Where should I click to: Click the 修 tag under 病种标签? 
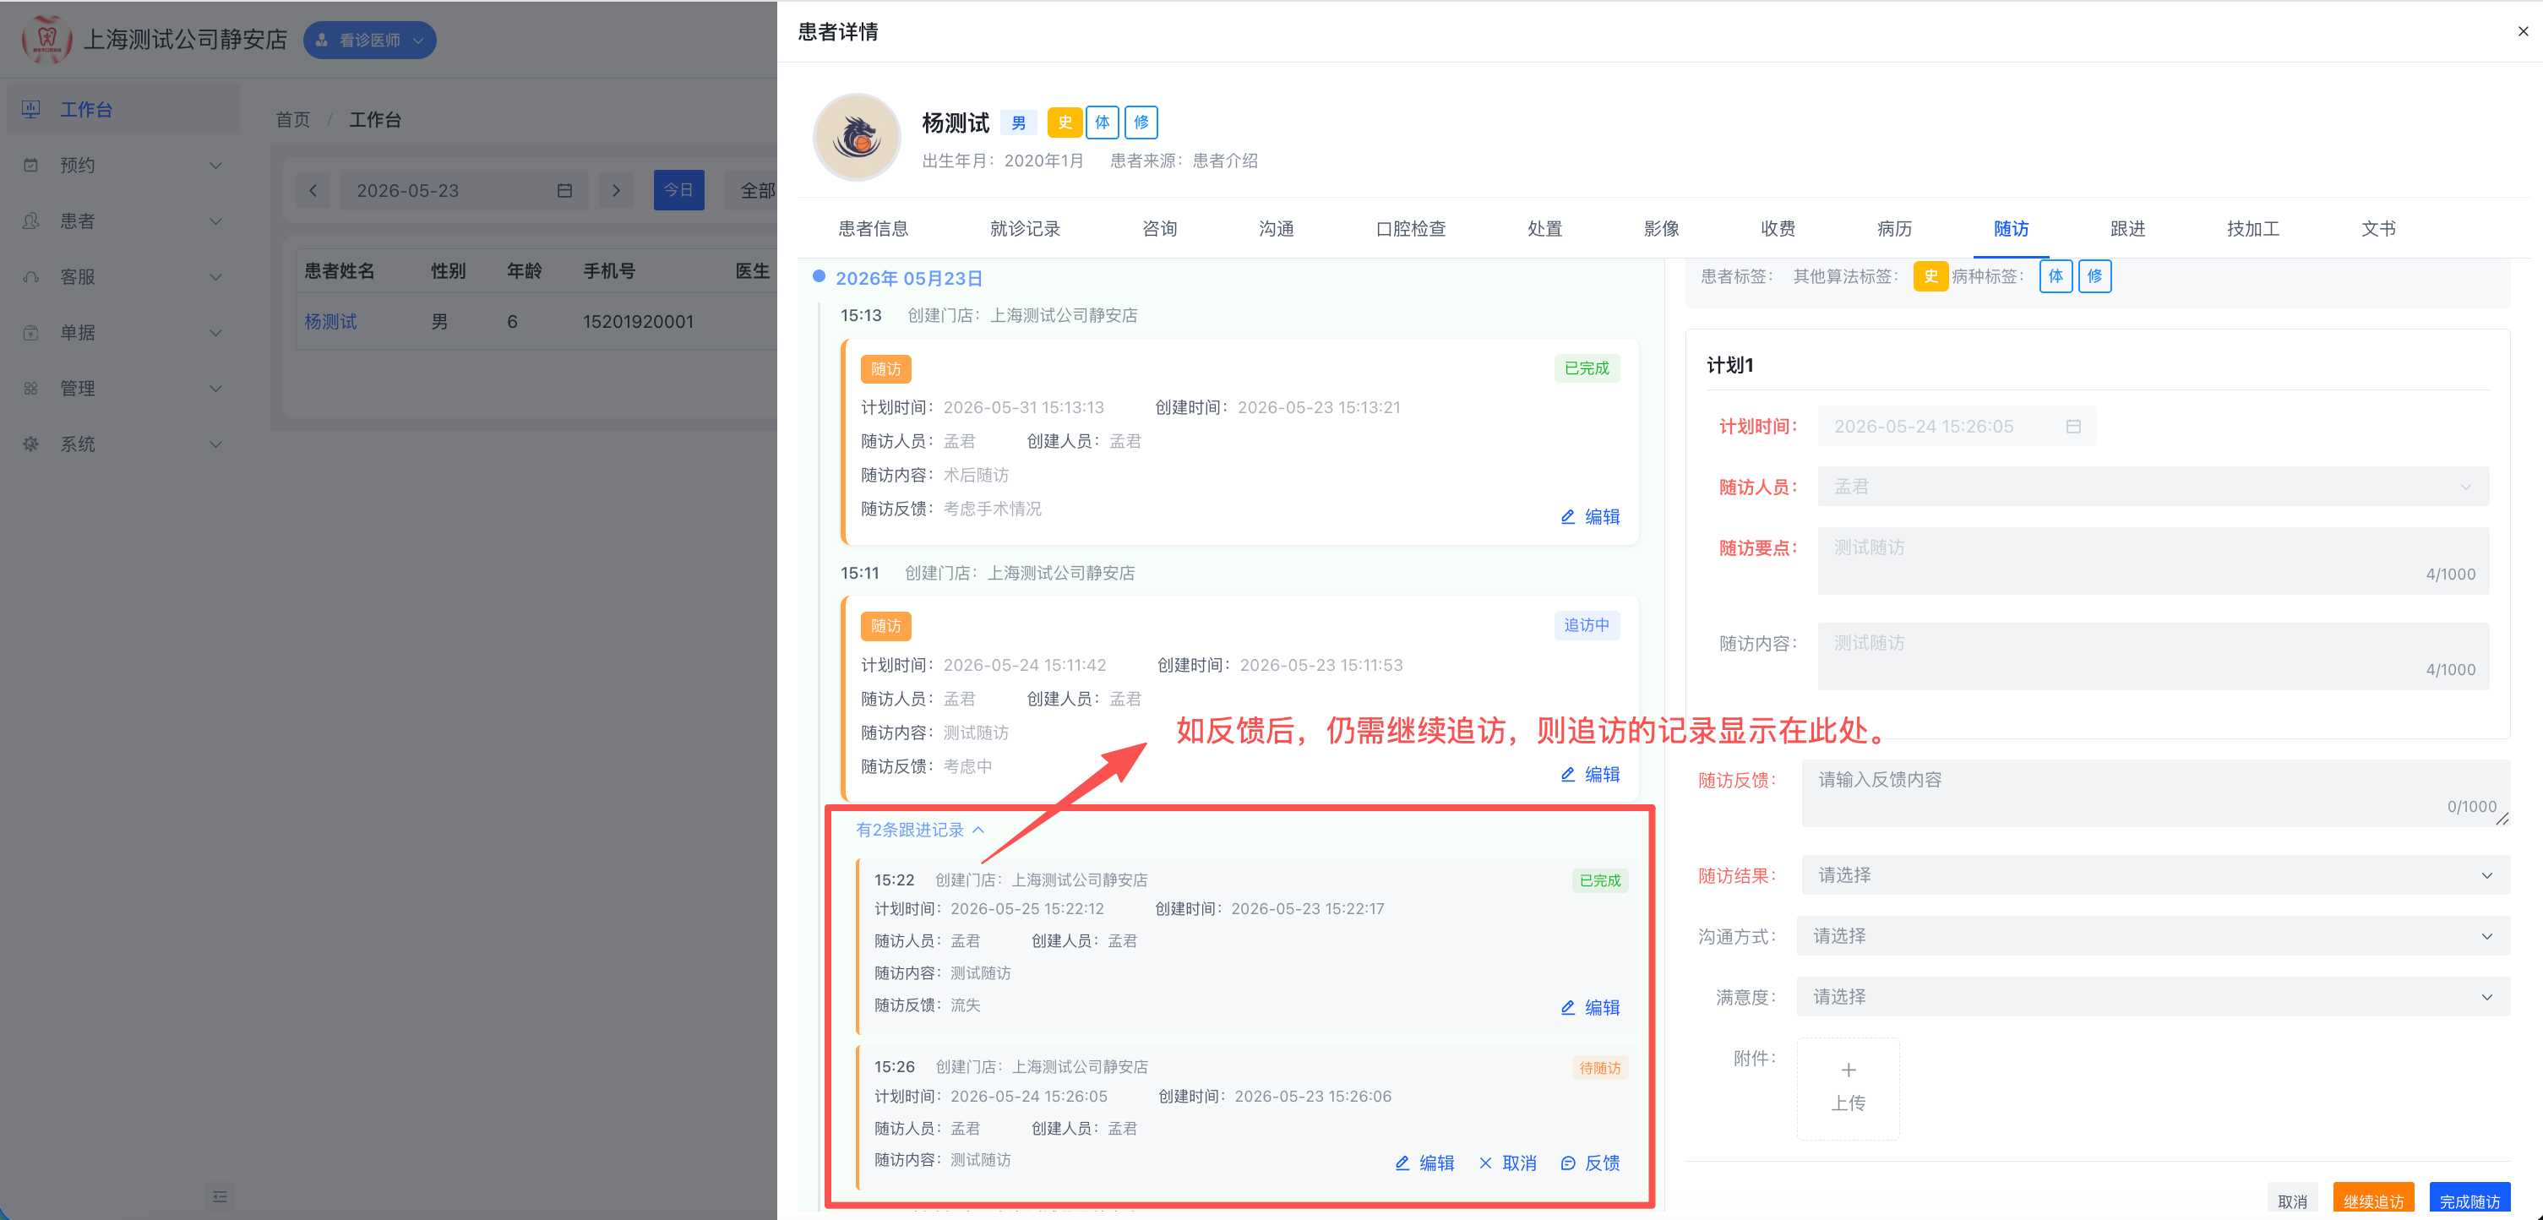[2094, 276]
